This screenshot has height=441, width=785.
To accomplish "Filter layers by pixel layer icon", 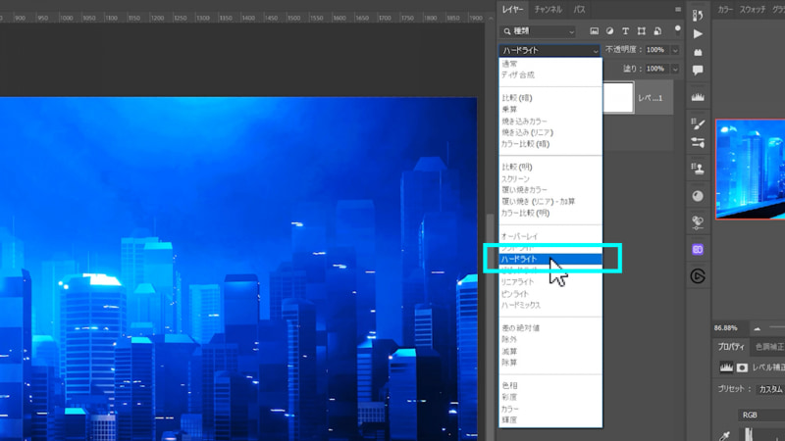I will click(594, 31).
